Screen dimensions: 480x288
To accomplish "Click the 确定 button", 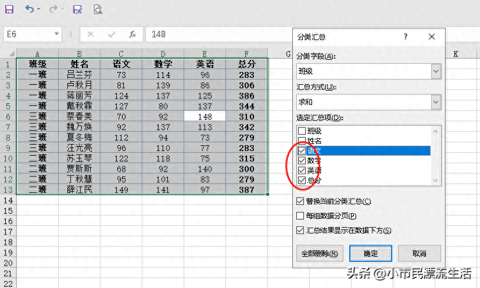I will pyautogui.click(x=371, y=254).
